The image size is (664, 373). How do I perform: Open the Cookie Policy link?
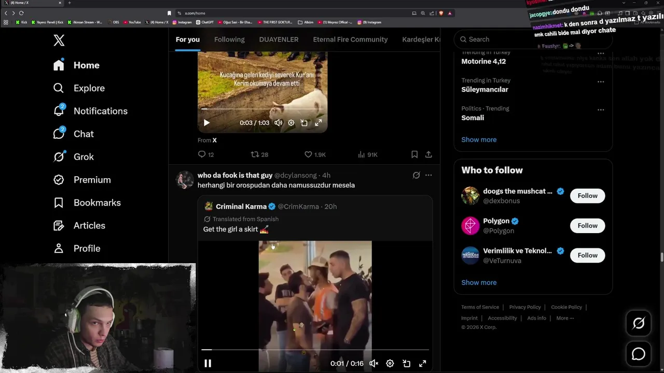[566, 307]
